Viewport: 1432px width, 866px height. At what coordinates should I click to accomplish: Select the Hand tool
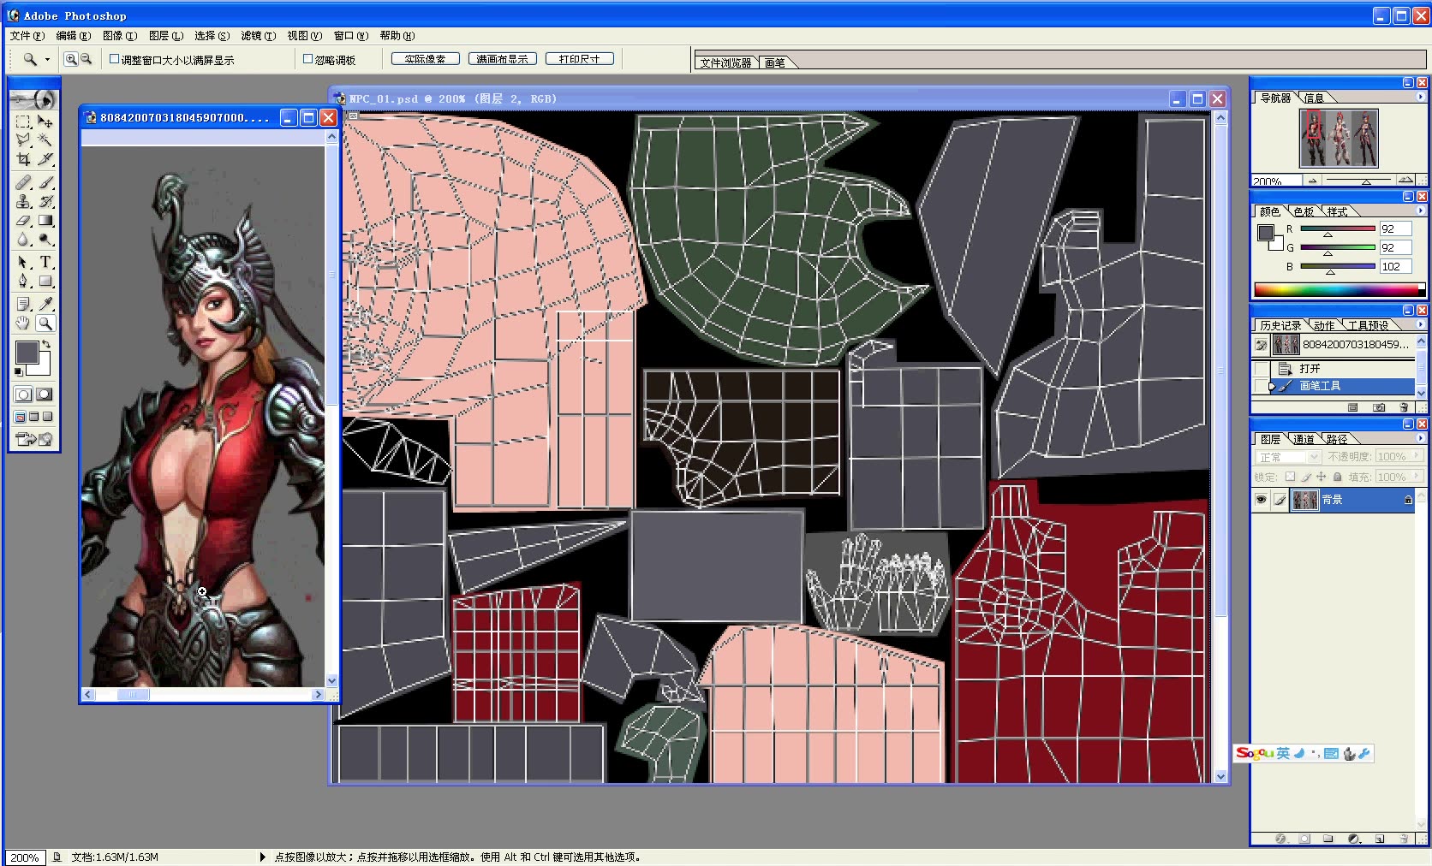coord(23,323)
